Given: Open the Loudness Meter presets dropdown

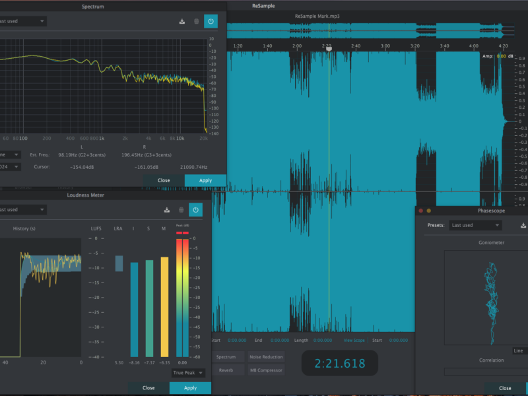Looking at the screenshot, I should coord(22,210).
